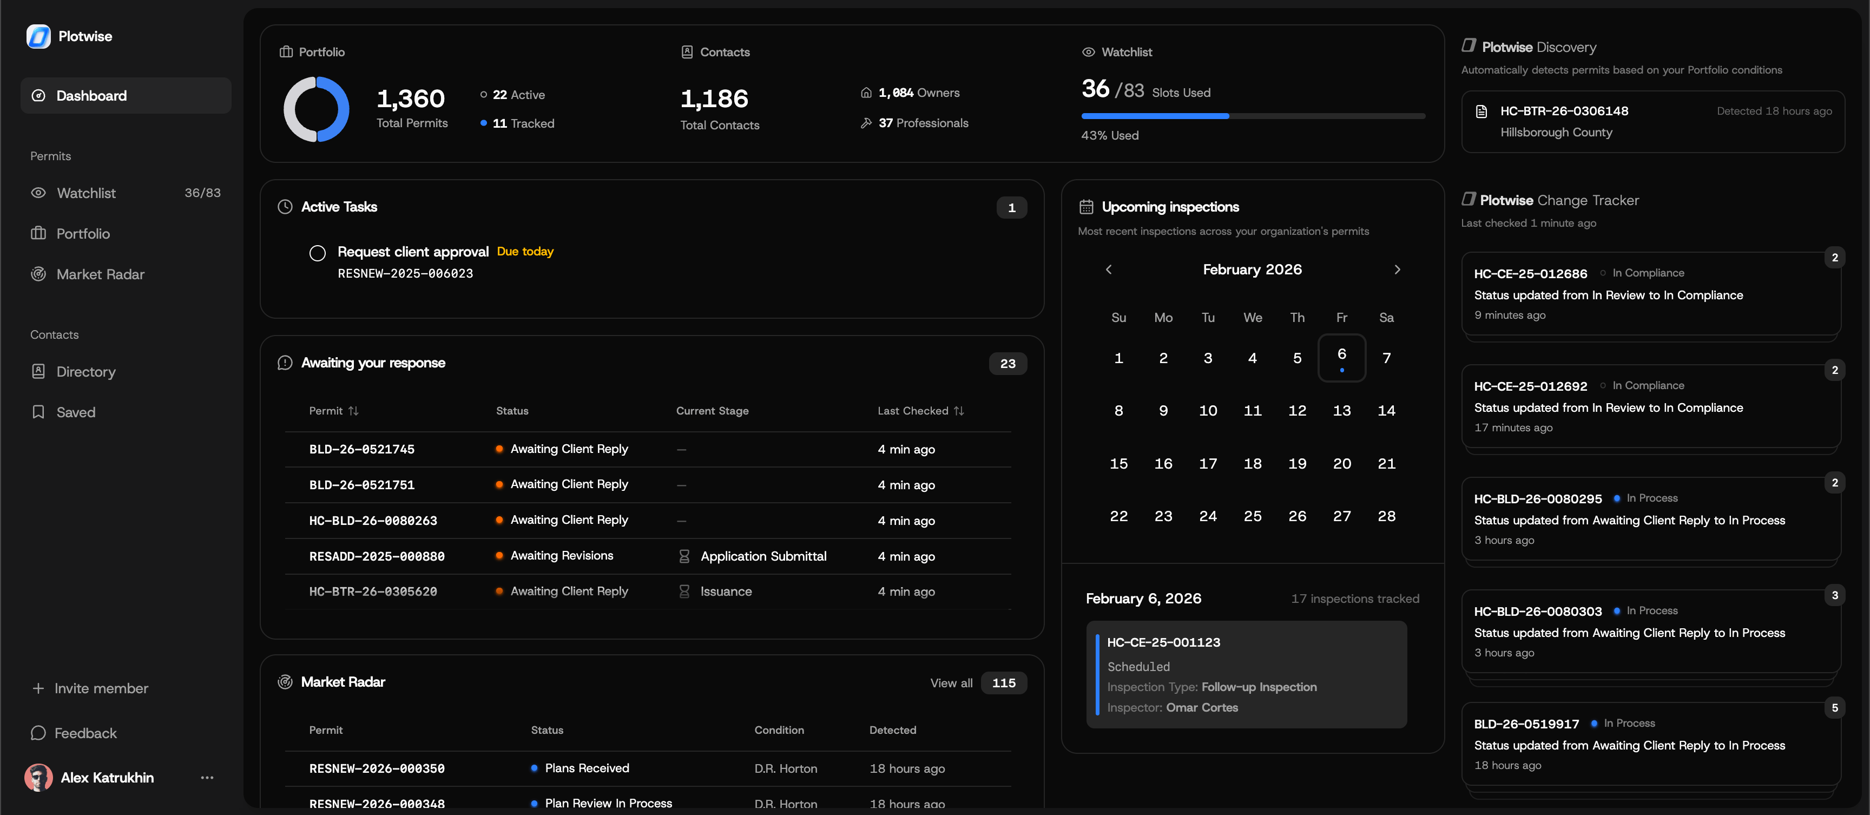1870x815 pixels.
Task: Open Market Radar via its radar icon
Action: point(38,274)
